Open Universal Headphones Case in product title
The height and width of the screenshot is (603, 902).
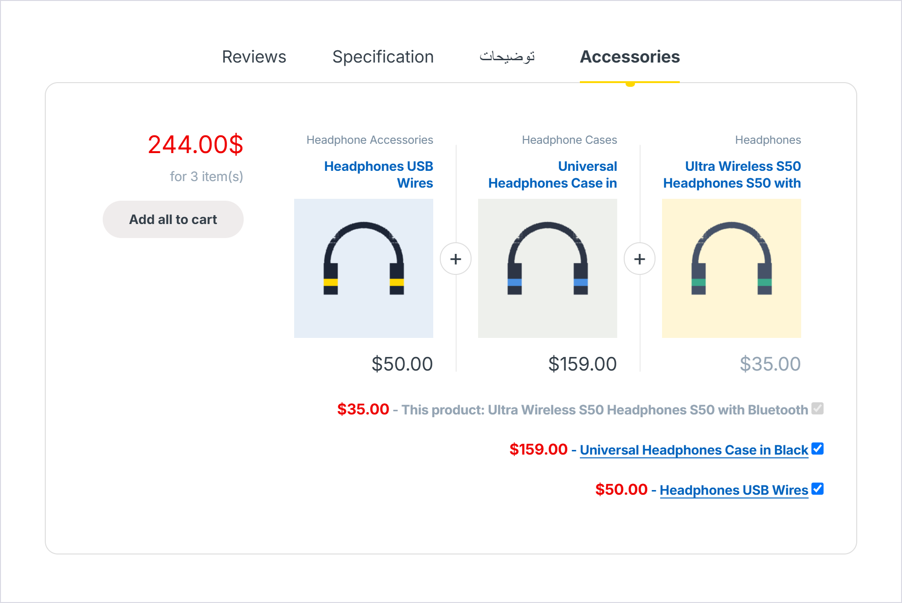tap(553, 175)
